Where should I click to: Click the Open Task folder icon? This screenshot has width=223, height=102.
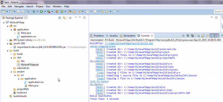coord(74,12)
